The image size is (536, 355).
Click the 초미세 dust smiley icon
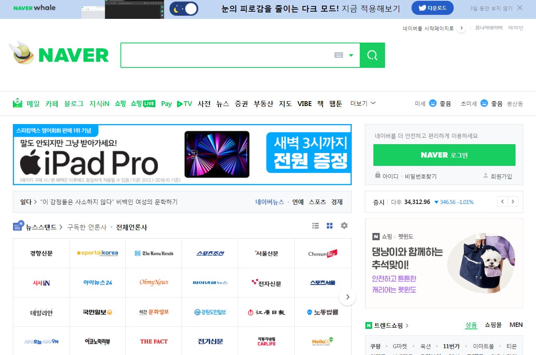pos(484,103)
